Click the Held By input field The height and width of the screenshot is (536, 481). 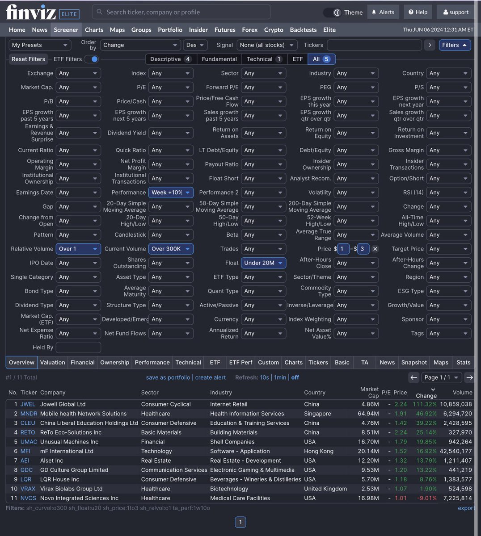point(78,348)
